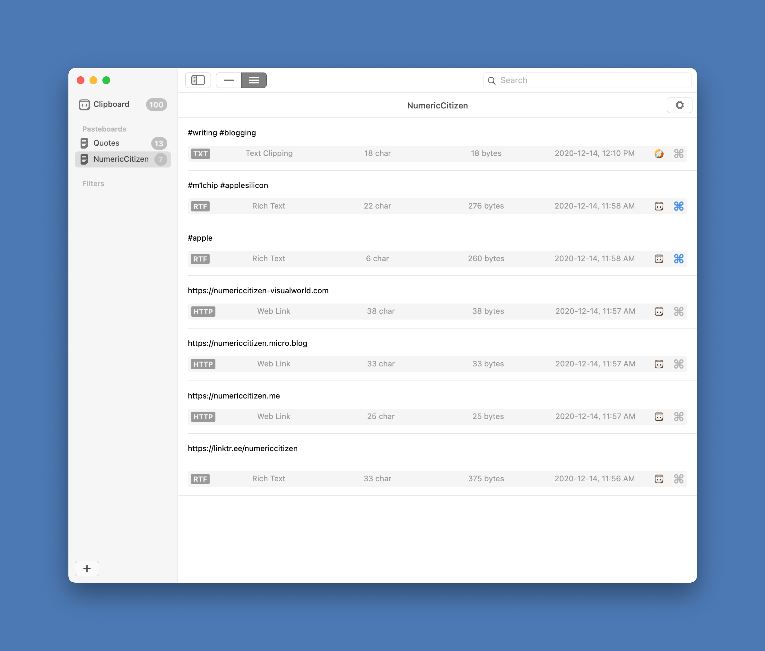The image size is (765, 651).
Task: Select the Quotes pasteboard
Action: click(x=106, y=143)
